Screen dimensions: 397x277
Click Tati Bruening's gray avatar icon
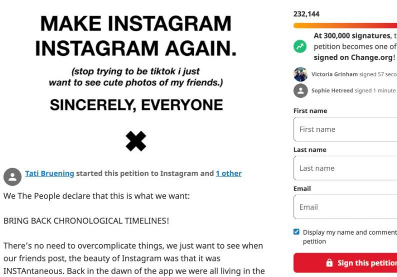click(11, 176)
